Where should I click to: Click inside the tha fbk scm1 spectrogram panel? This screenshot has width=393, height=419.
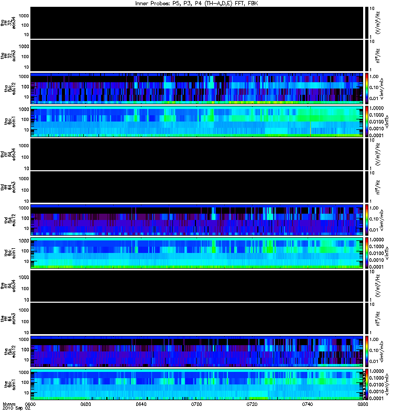coord(196,122)
